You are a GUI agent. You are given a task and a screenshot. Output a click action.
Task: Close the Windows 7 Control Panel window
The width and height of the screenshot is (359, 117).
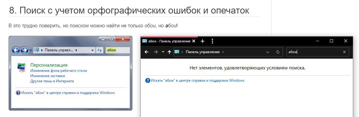pos(123,39)
